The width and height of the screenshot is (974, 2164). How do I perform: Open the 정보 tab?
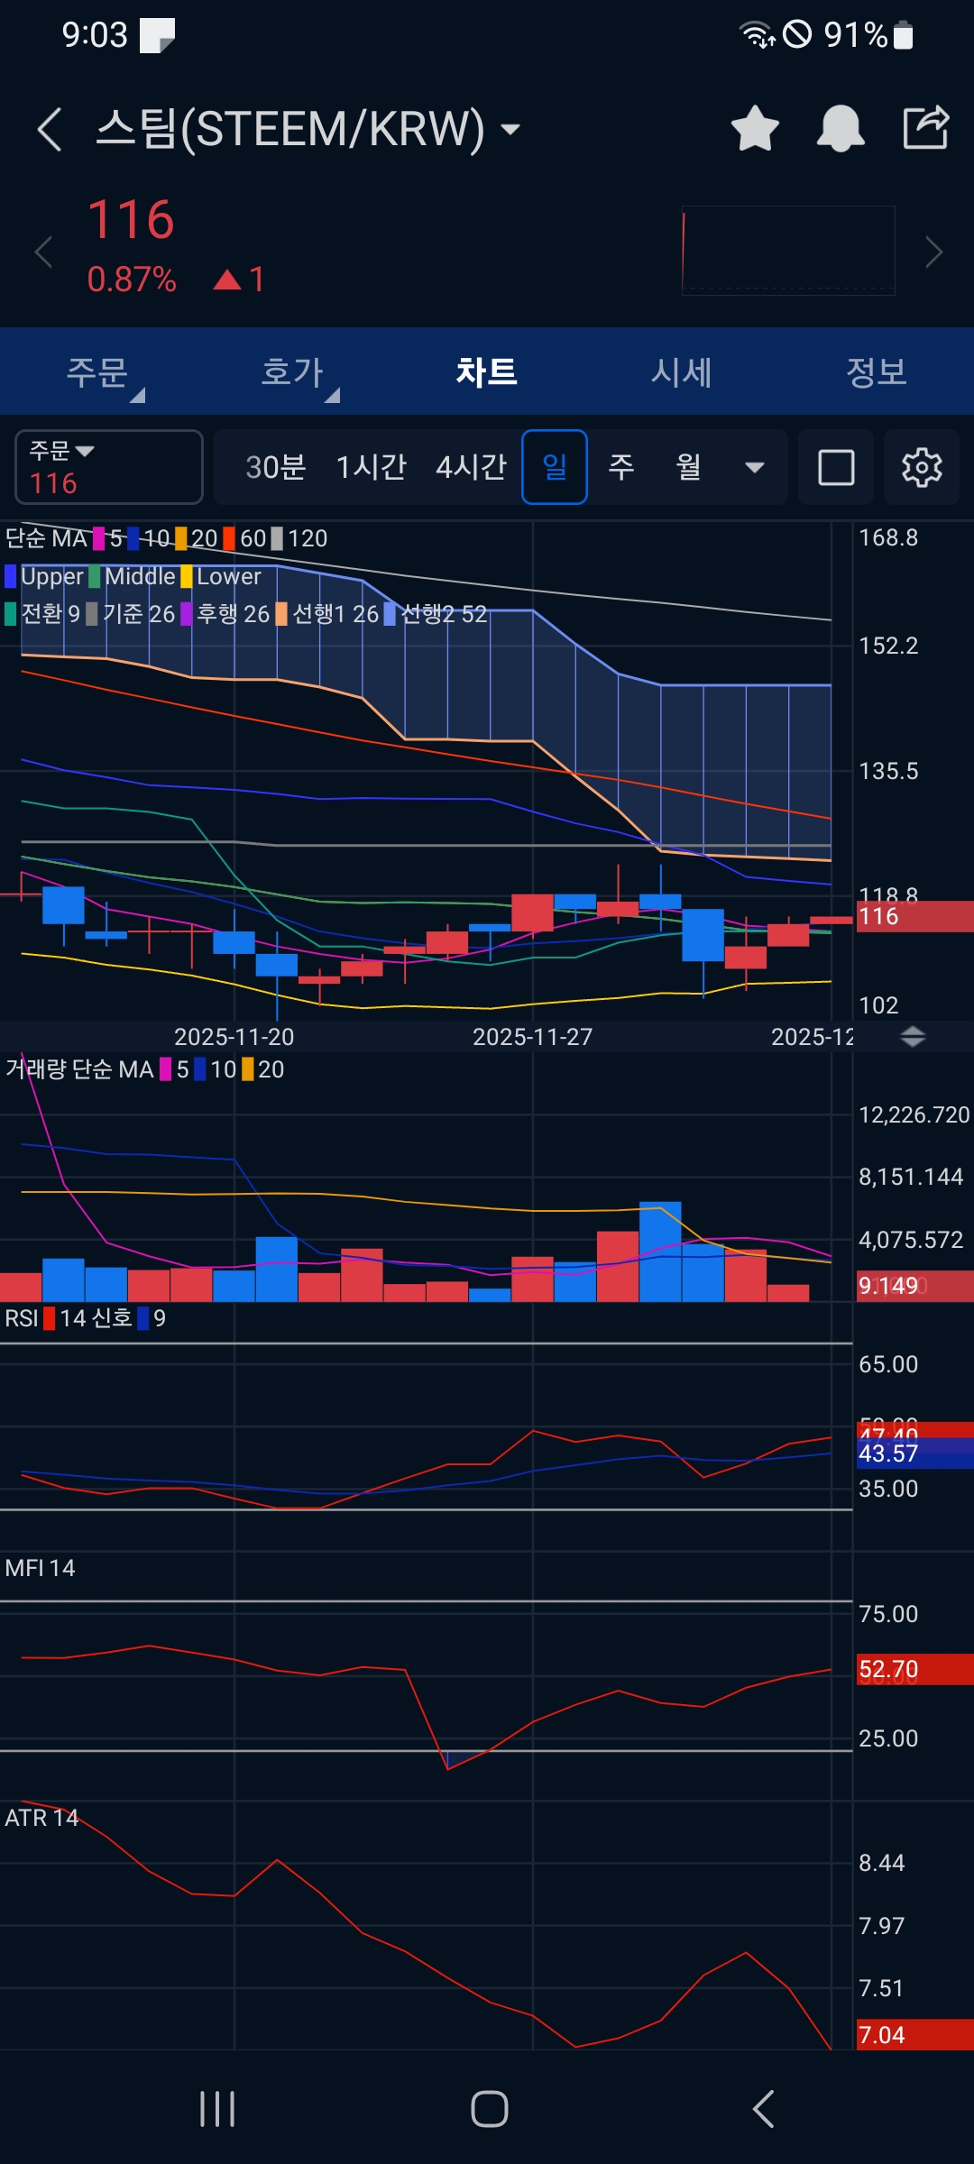[877, 371]
